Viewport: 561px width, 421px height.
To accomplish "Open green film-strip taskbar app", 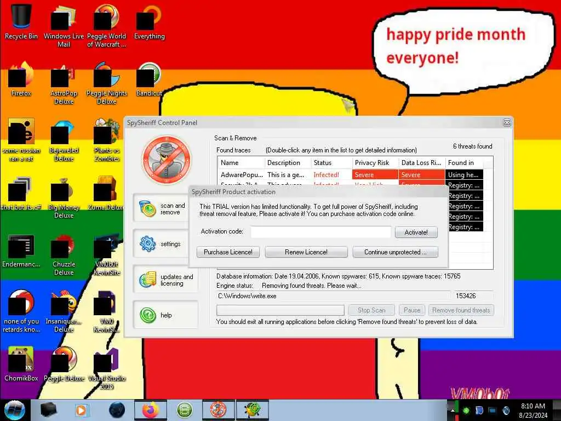I will [184, 410].
